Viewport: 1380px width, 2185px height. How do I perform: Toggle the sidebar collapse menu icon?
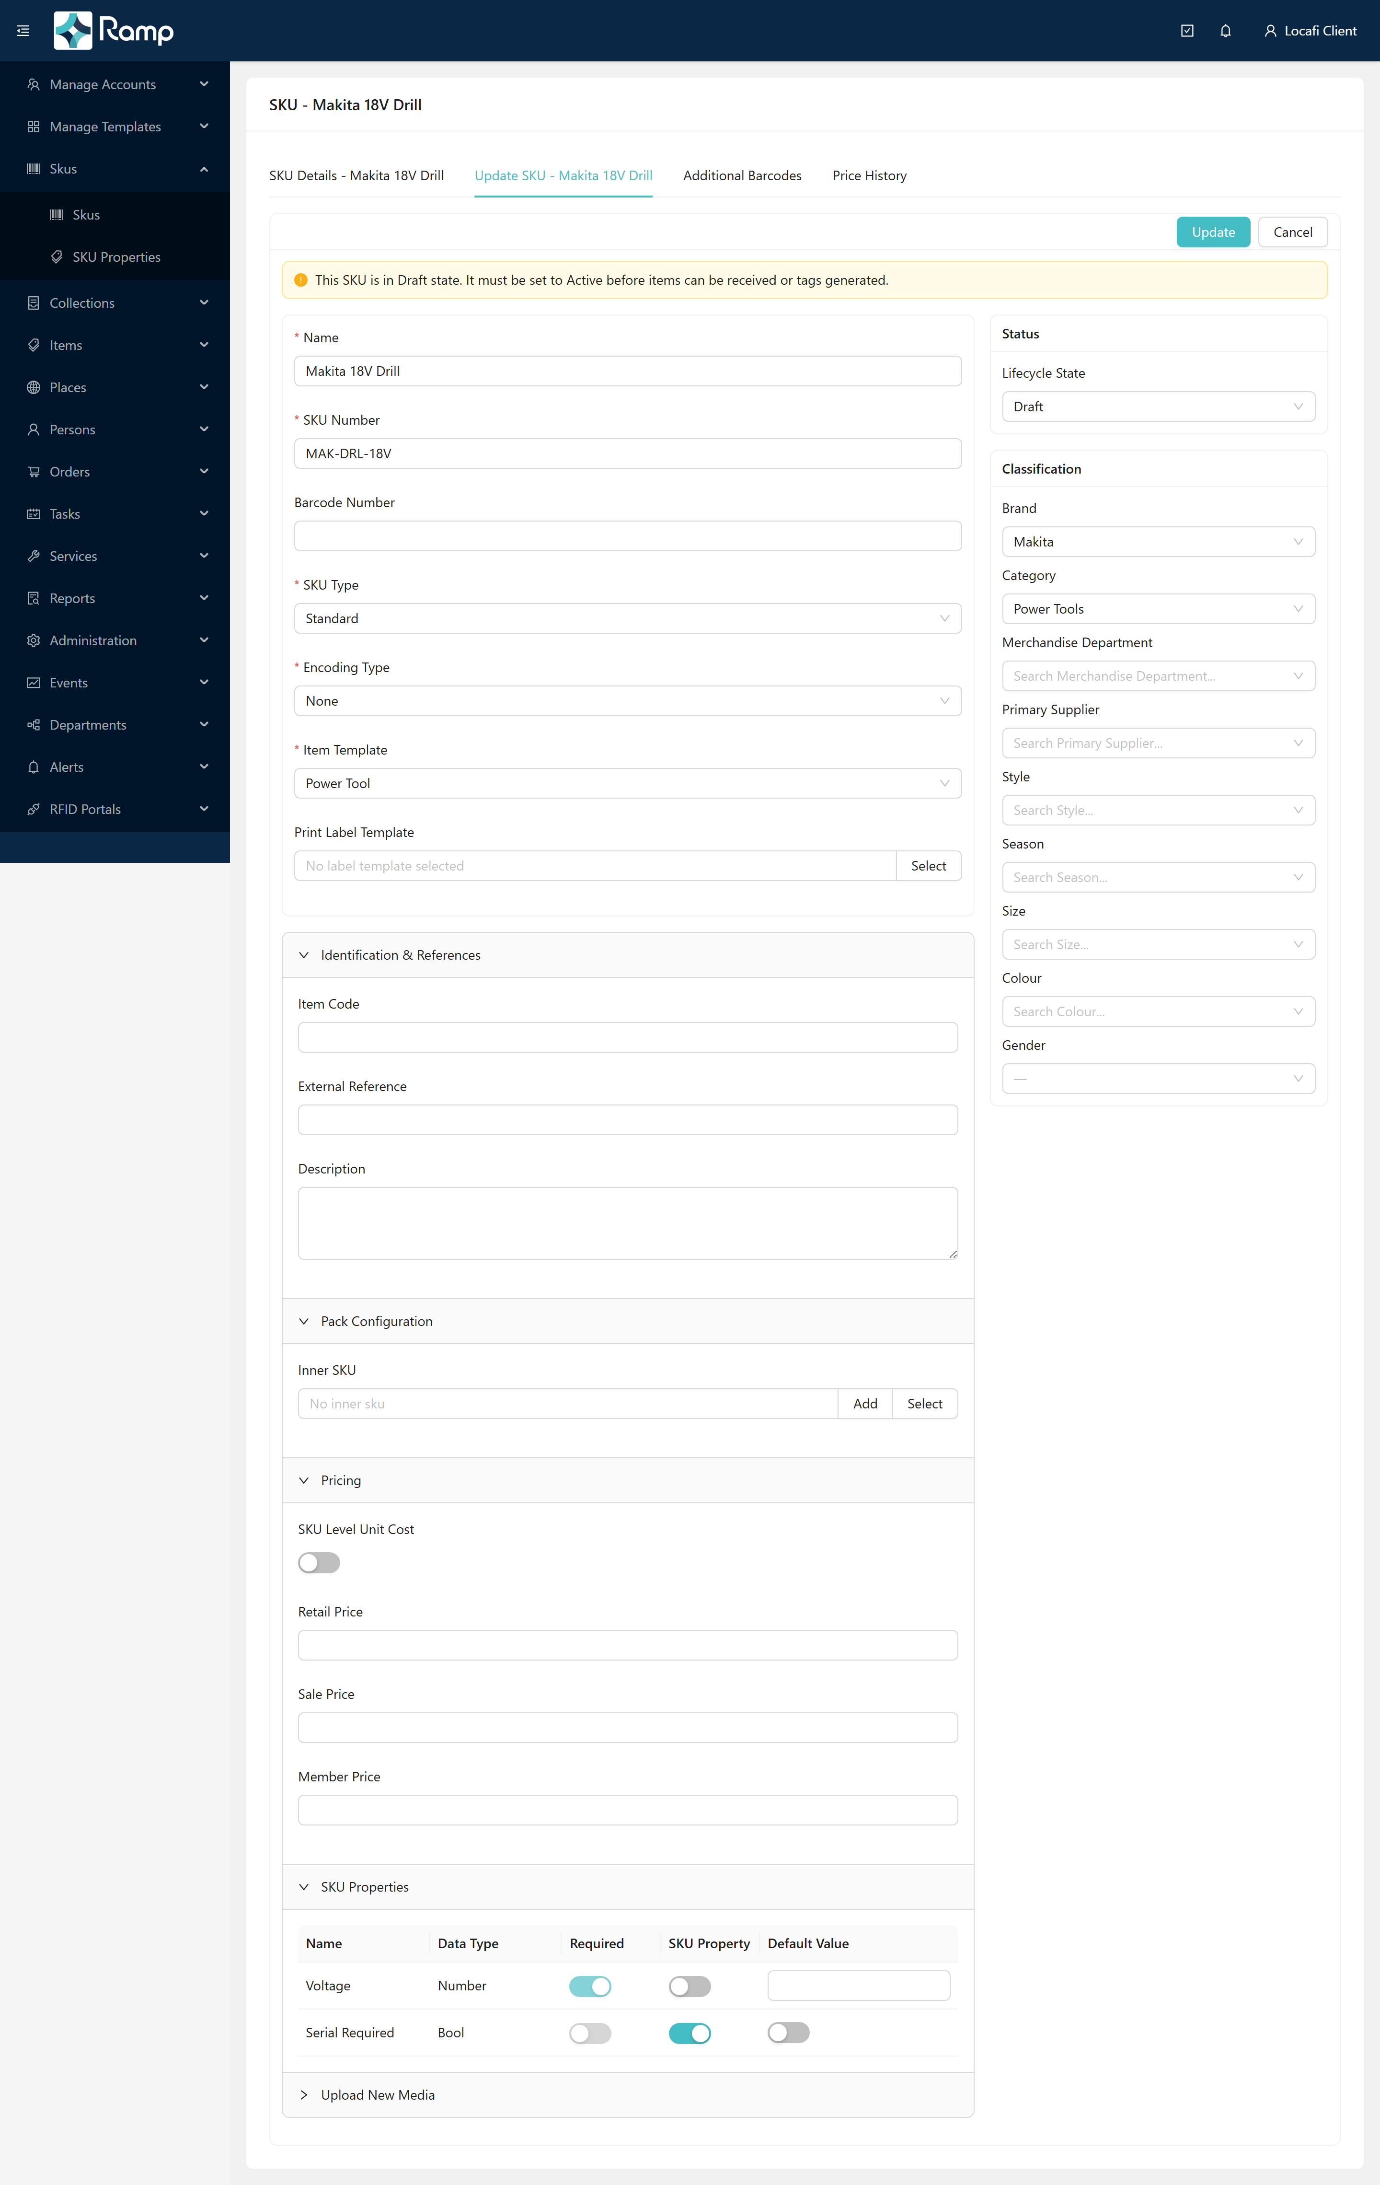[23, 31]
